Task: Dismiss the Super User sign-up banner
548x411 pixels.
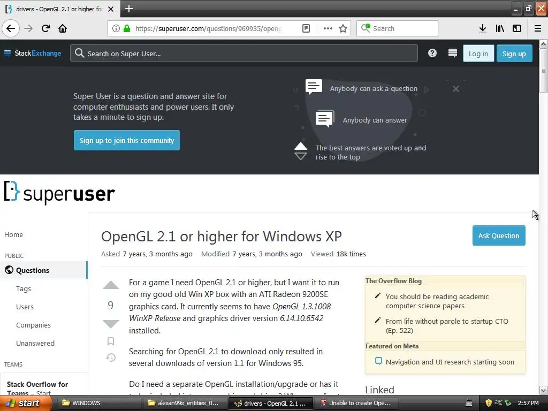Action: click(456, 89)
